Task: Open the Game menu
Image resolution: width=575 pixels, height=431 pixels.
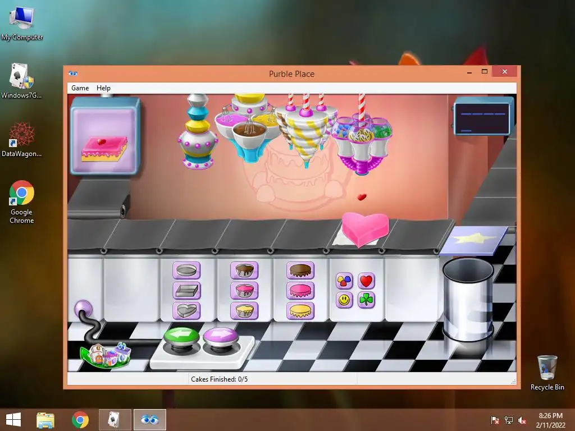Action: point(80,88)
